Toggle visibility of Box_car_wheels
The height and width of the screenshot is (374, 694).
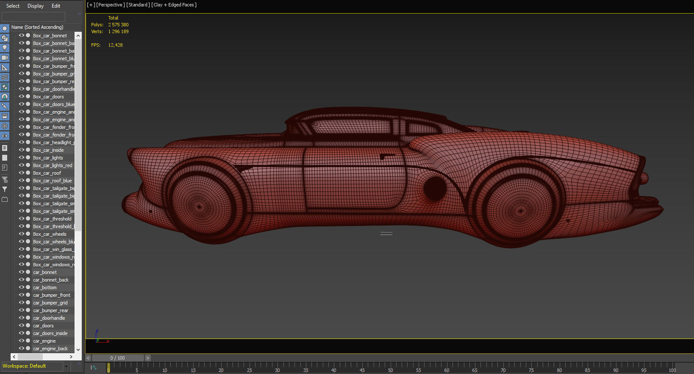tap(21, 234)
